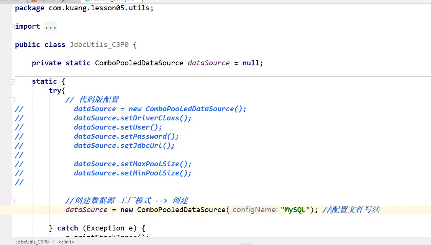Click the 代码版配置 comment
The width and height of the screenshot is (431, 245).
click(92, 100)
